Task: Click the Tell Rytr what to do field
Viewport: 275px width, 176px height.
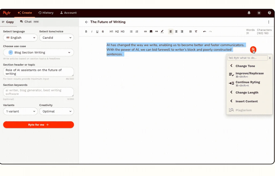Action: 247,58
